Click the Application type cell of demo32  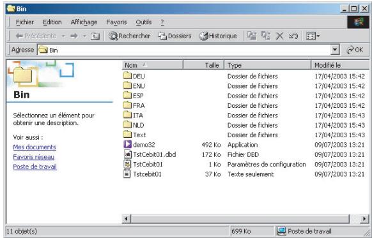[242, 145]
